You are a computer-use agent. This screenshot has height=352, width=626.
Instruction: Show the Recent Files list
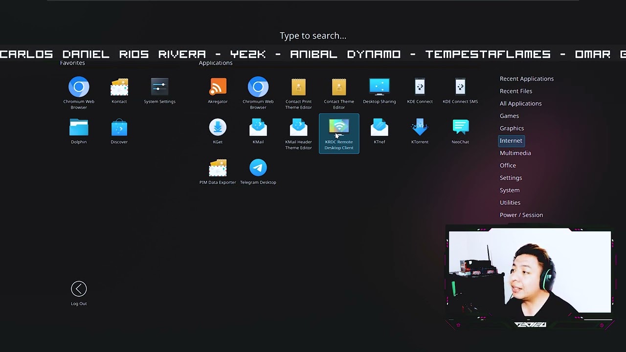point(515,91)
